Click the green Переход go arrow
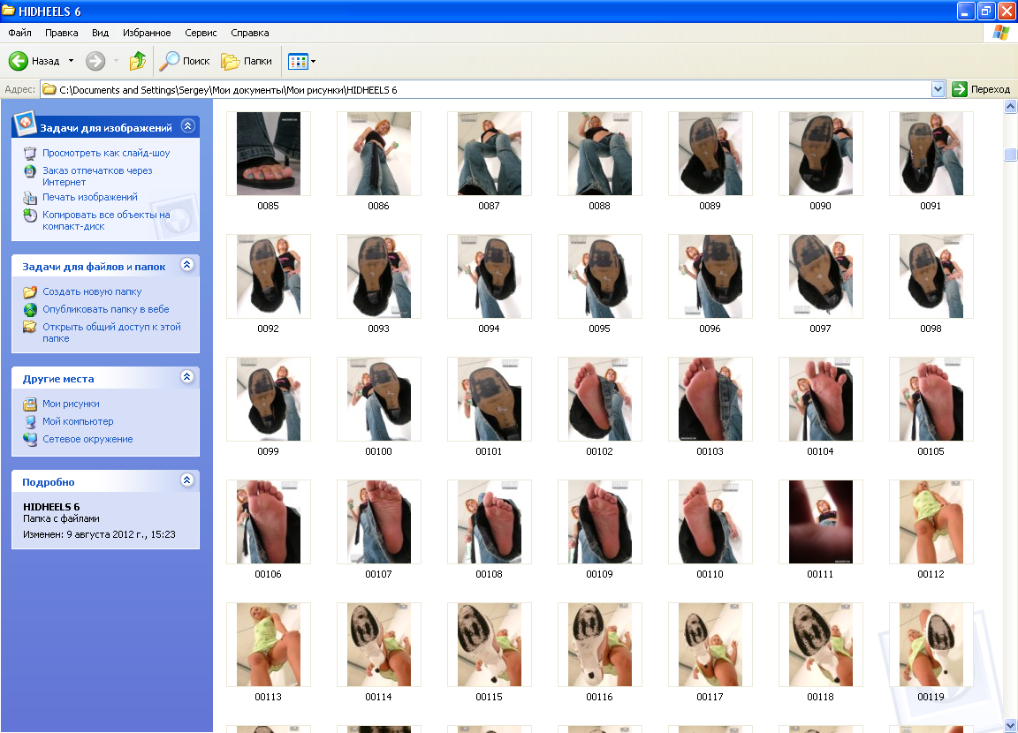The height and width of the screenshot is (733, 1018). [960, 89]
